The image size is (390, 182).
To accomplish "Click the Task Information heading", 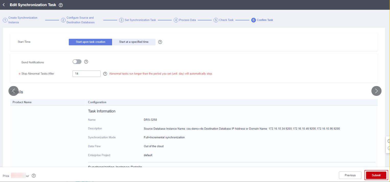I will tap(102, 111).
